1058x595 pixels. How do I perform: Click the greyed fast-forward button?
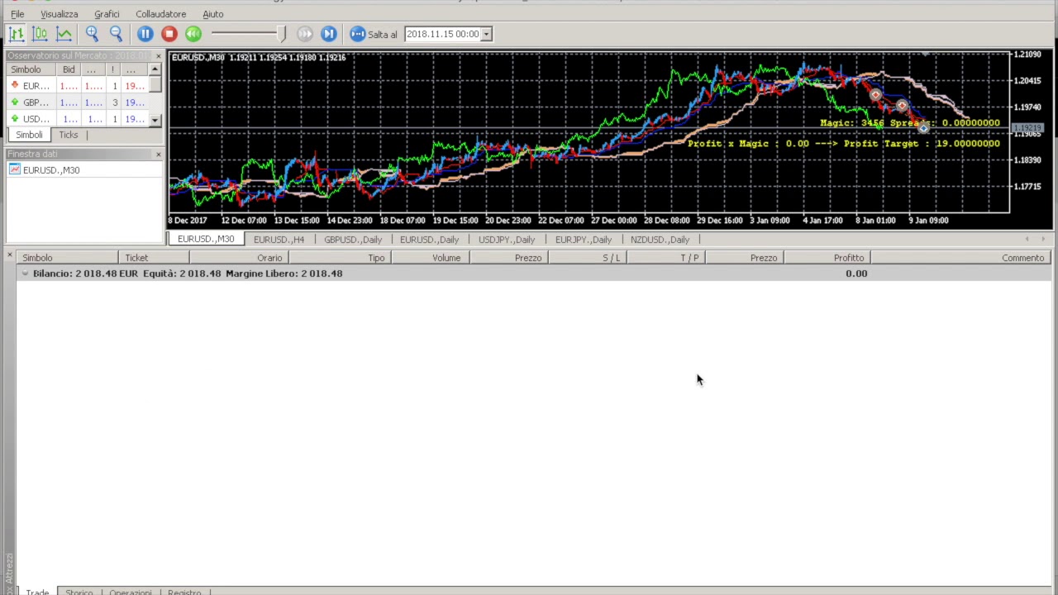tap(304, 34)
